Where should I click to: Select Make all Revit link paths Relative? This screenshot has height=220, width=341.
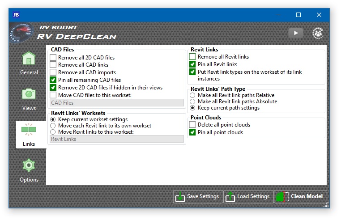coord(192,95)
